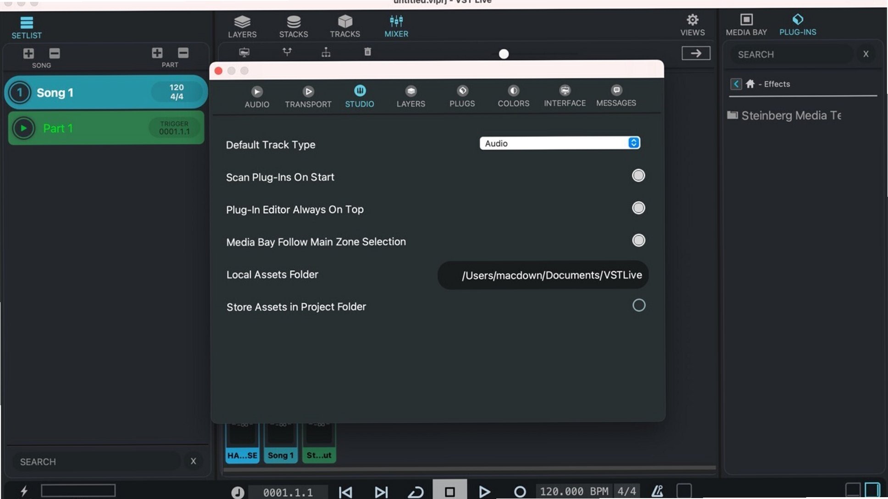Enable Store Assets in Project Folder
This screenshot has height=499, width=888.
[x=638, y=305]
